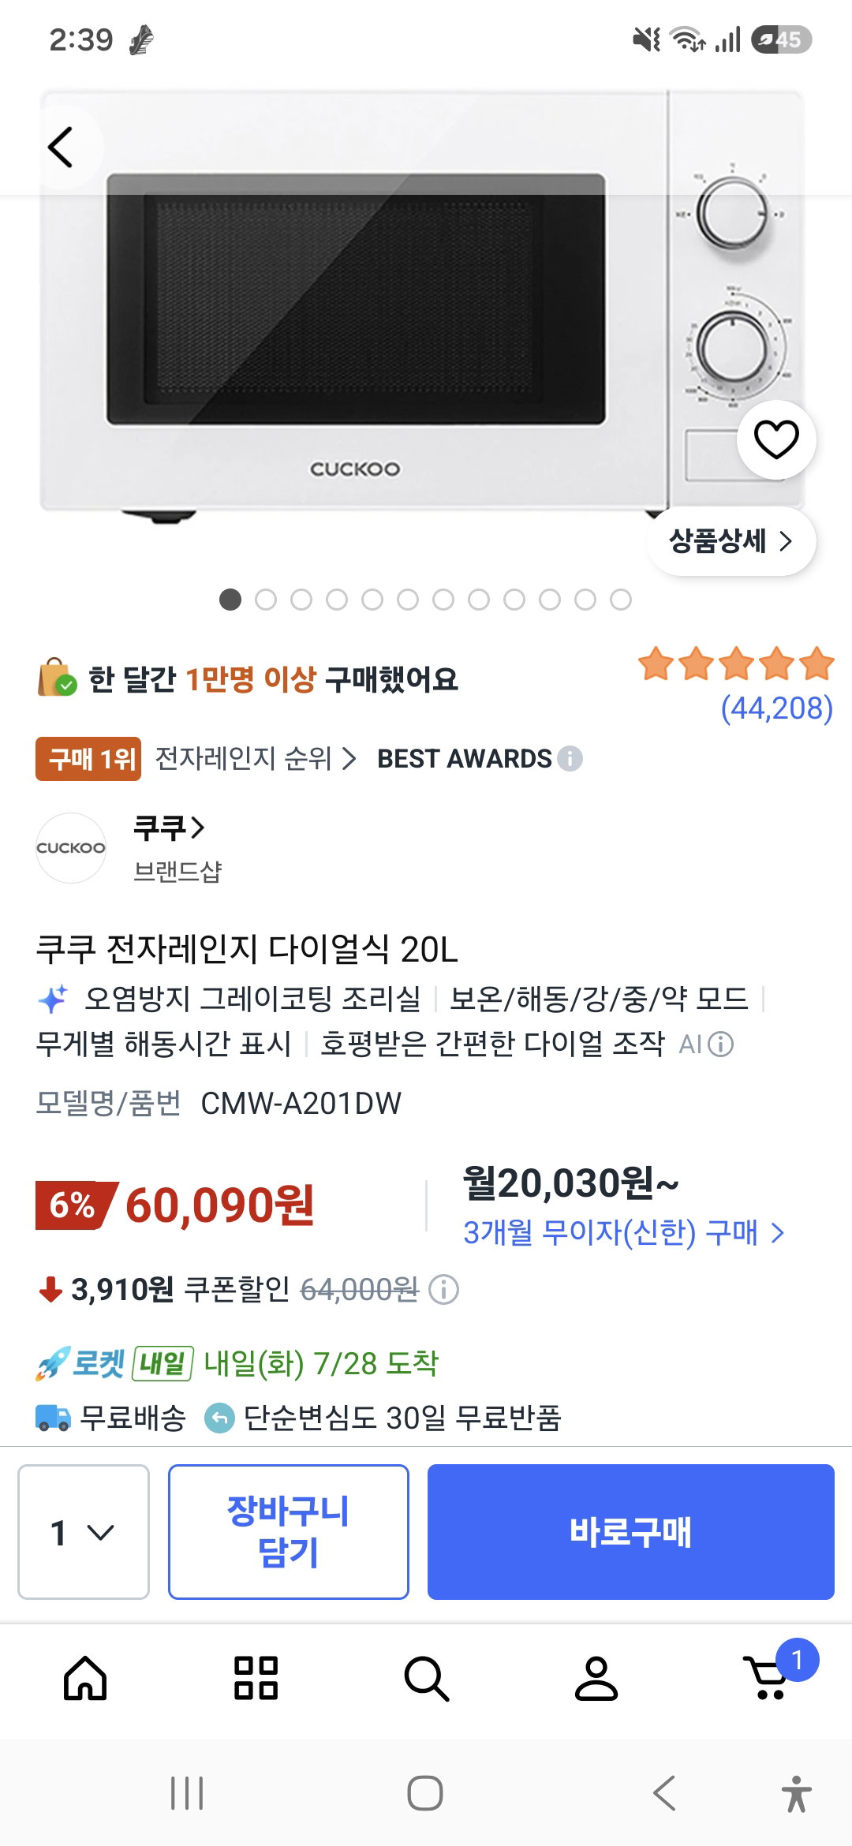852x1846 pixels.
Task: Buy now with 바로구매 button
Action: tap(631, 1532)
